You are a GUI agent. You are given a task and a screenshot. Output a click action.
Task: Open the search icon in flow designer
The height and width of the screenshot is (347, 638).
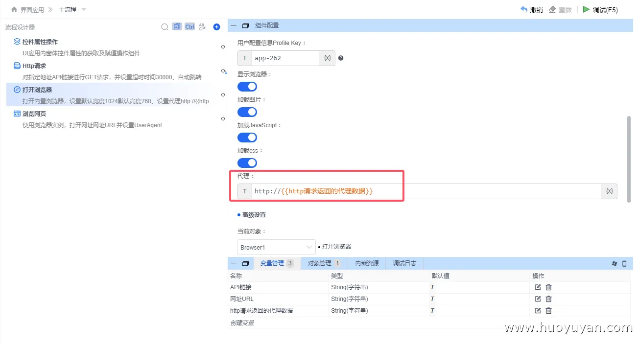(165, 27)
